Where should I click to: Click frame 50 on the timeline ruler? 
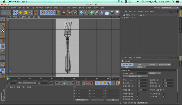pos(63,79)
